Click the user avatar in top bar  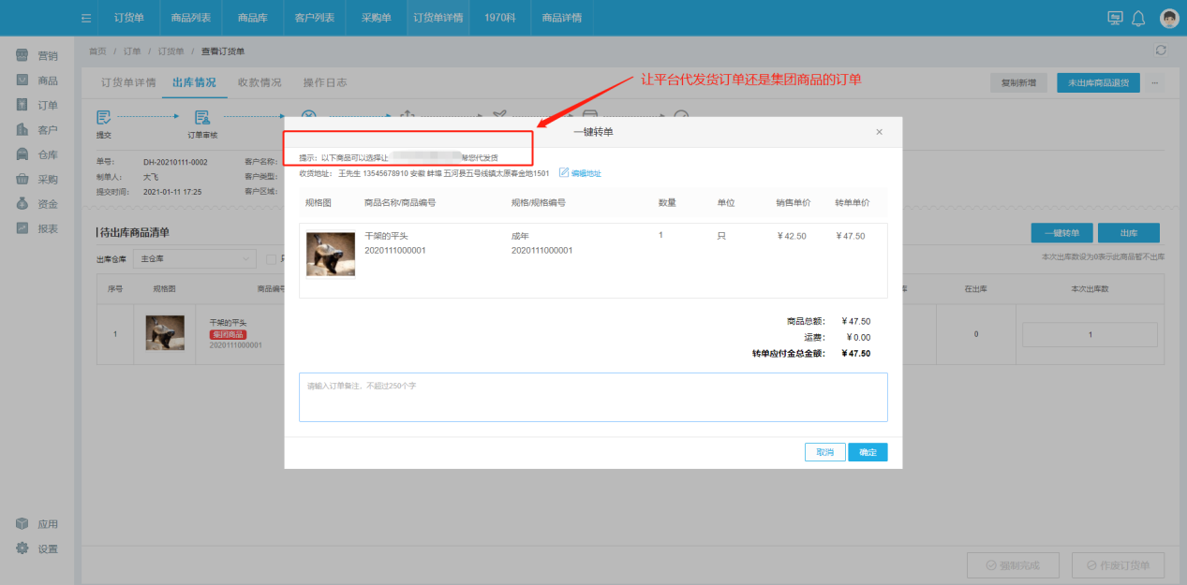1168,18
